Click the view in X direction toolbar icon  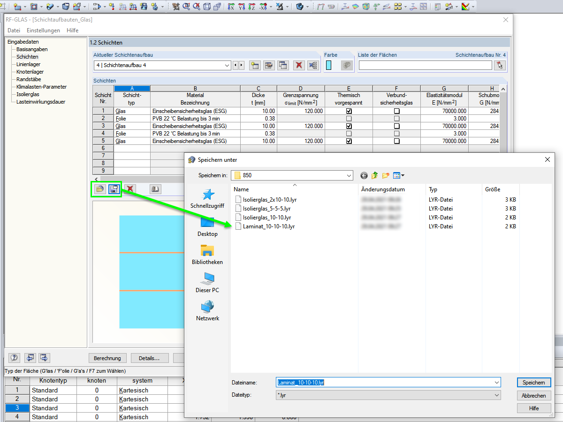[x=231, y=7]
